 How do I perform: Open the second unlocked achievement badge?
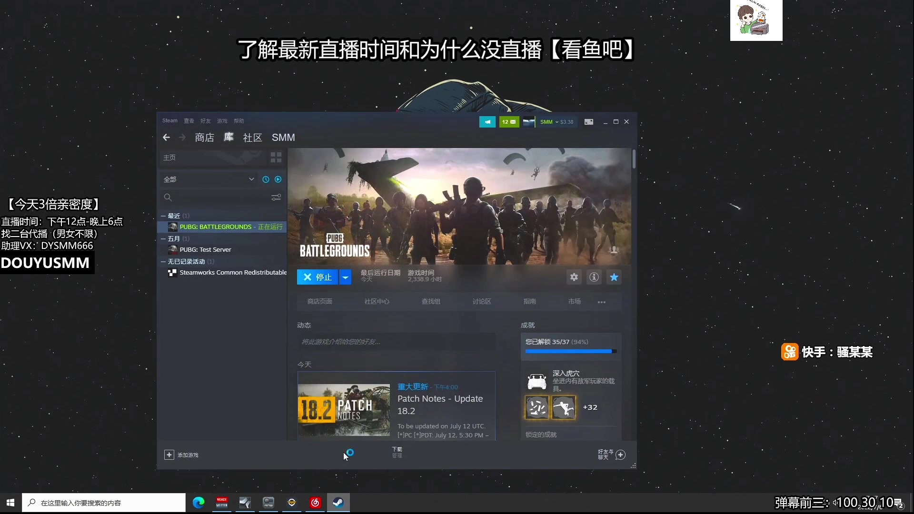(564, 407)
